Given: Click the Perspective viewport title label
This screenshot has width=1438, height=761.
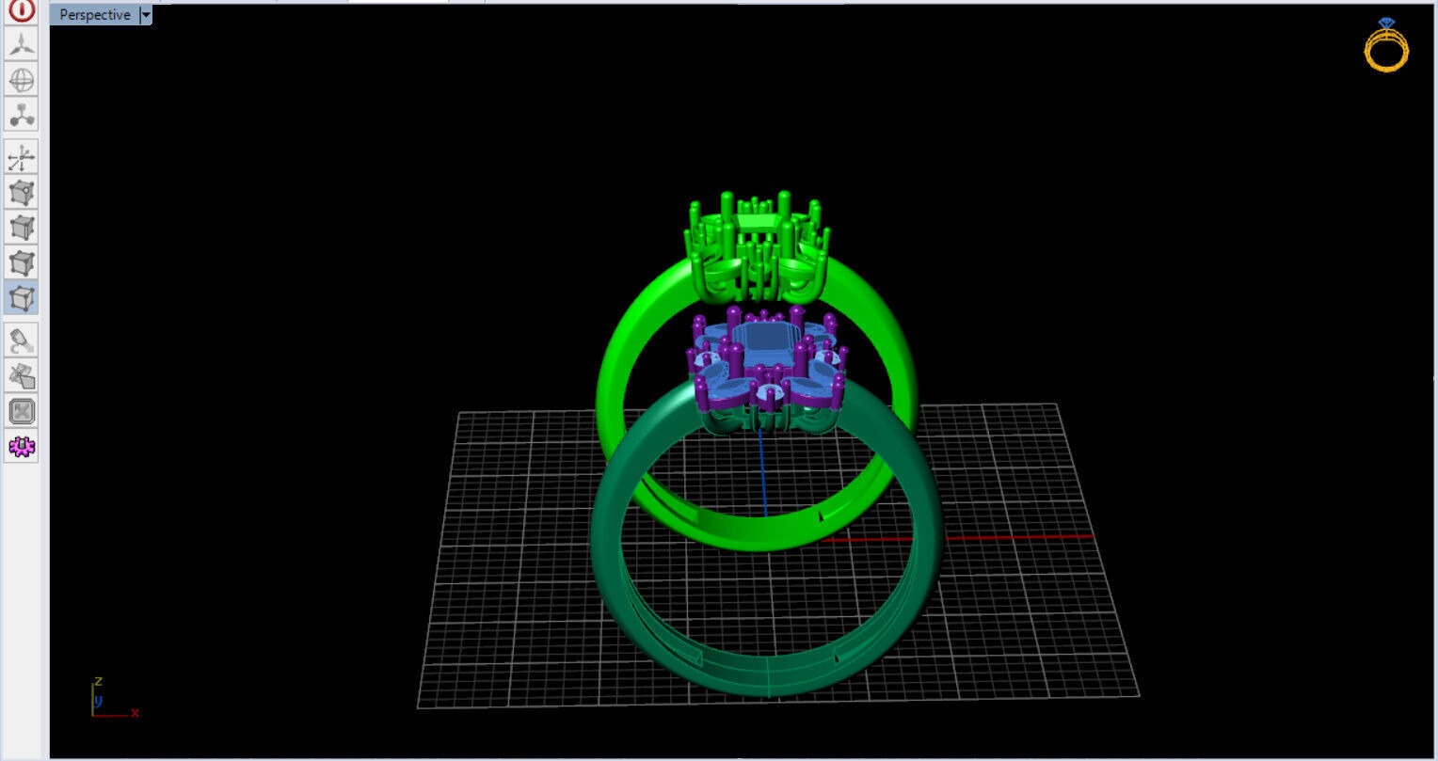Looking at the screenshot, I should [94, 15].
